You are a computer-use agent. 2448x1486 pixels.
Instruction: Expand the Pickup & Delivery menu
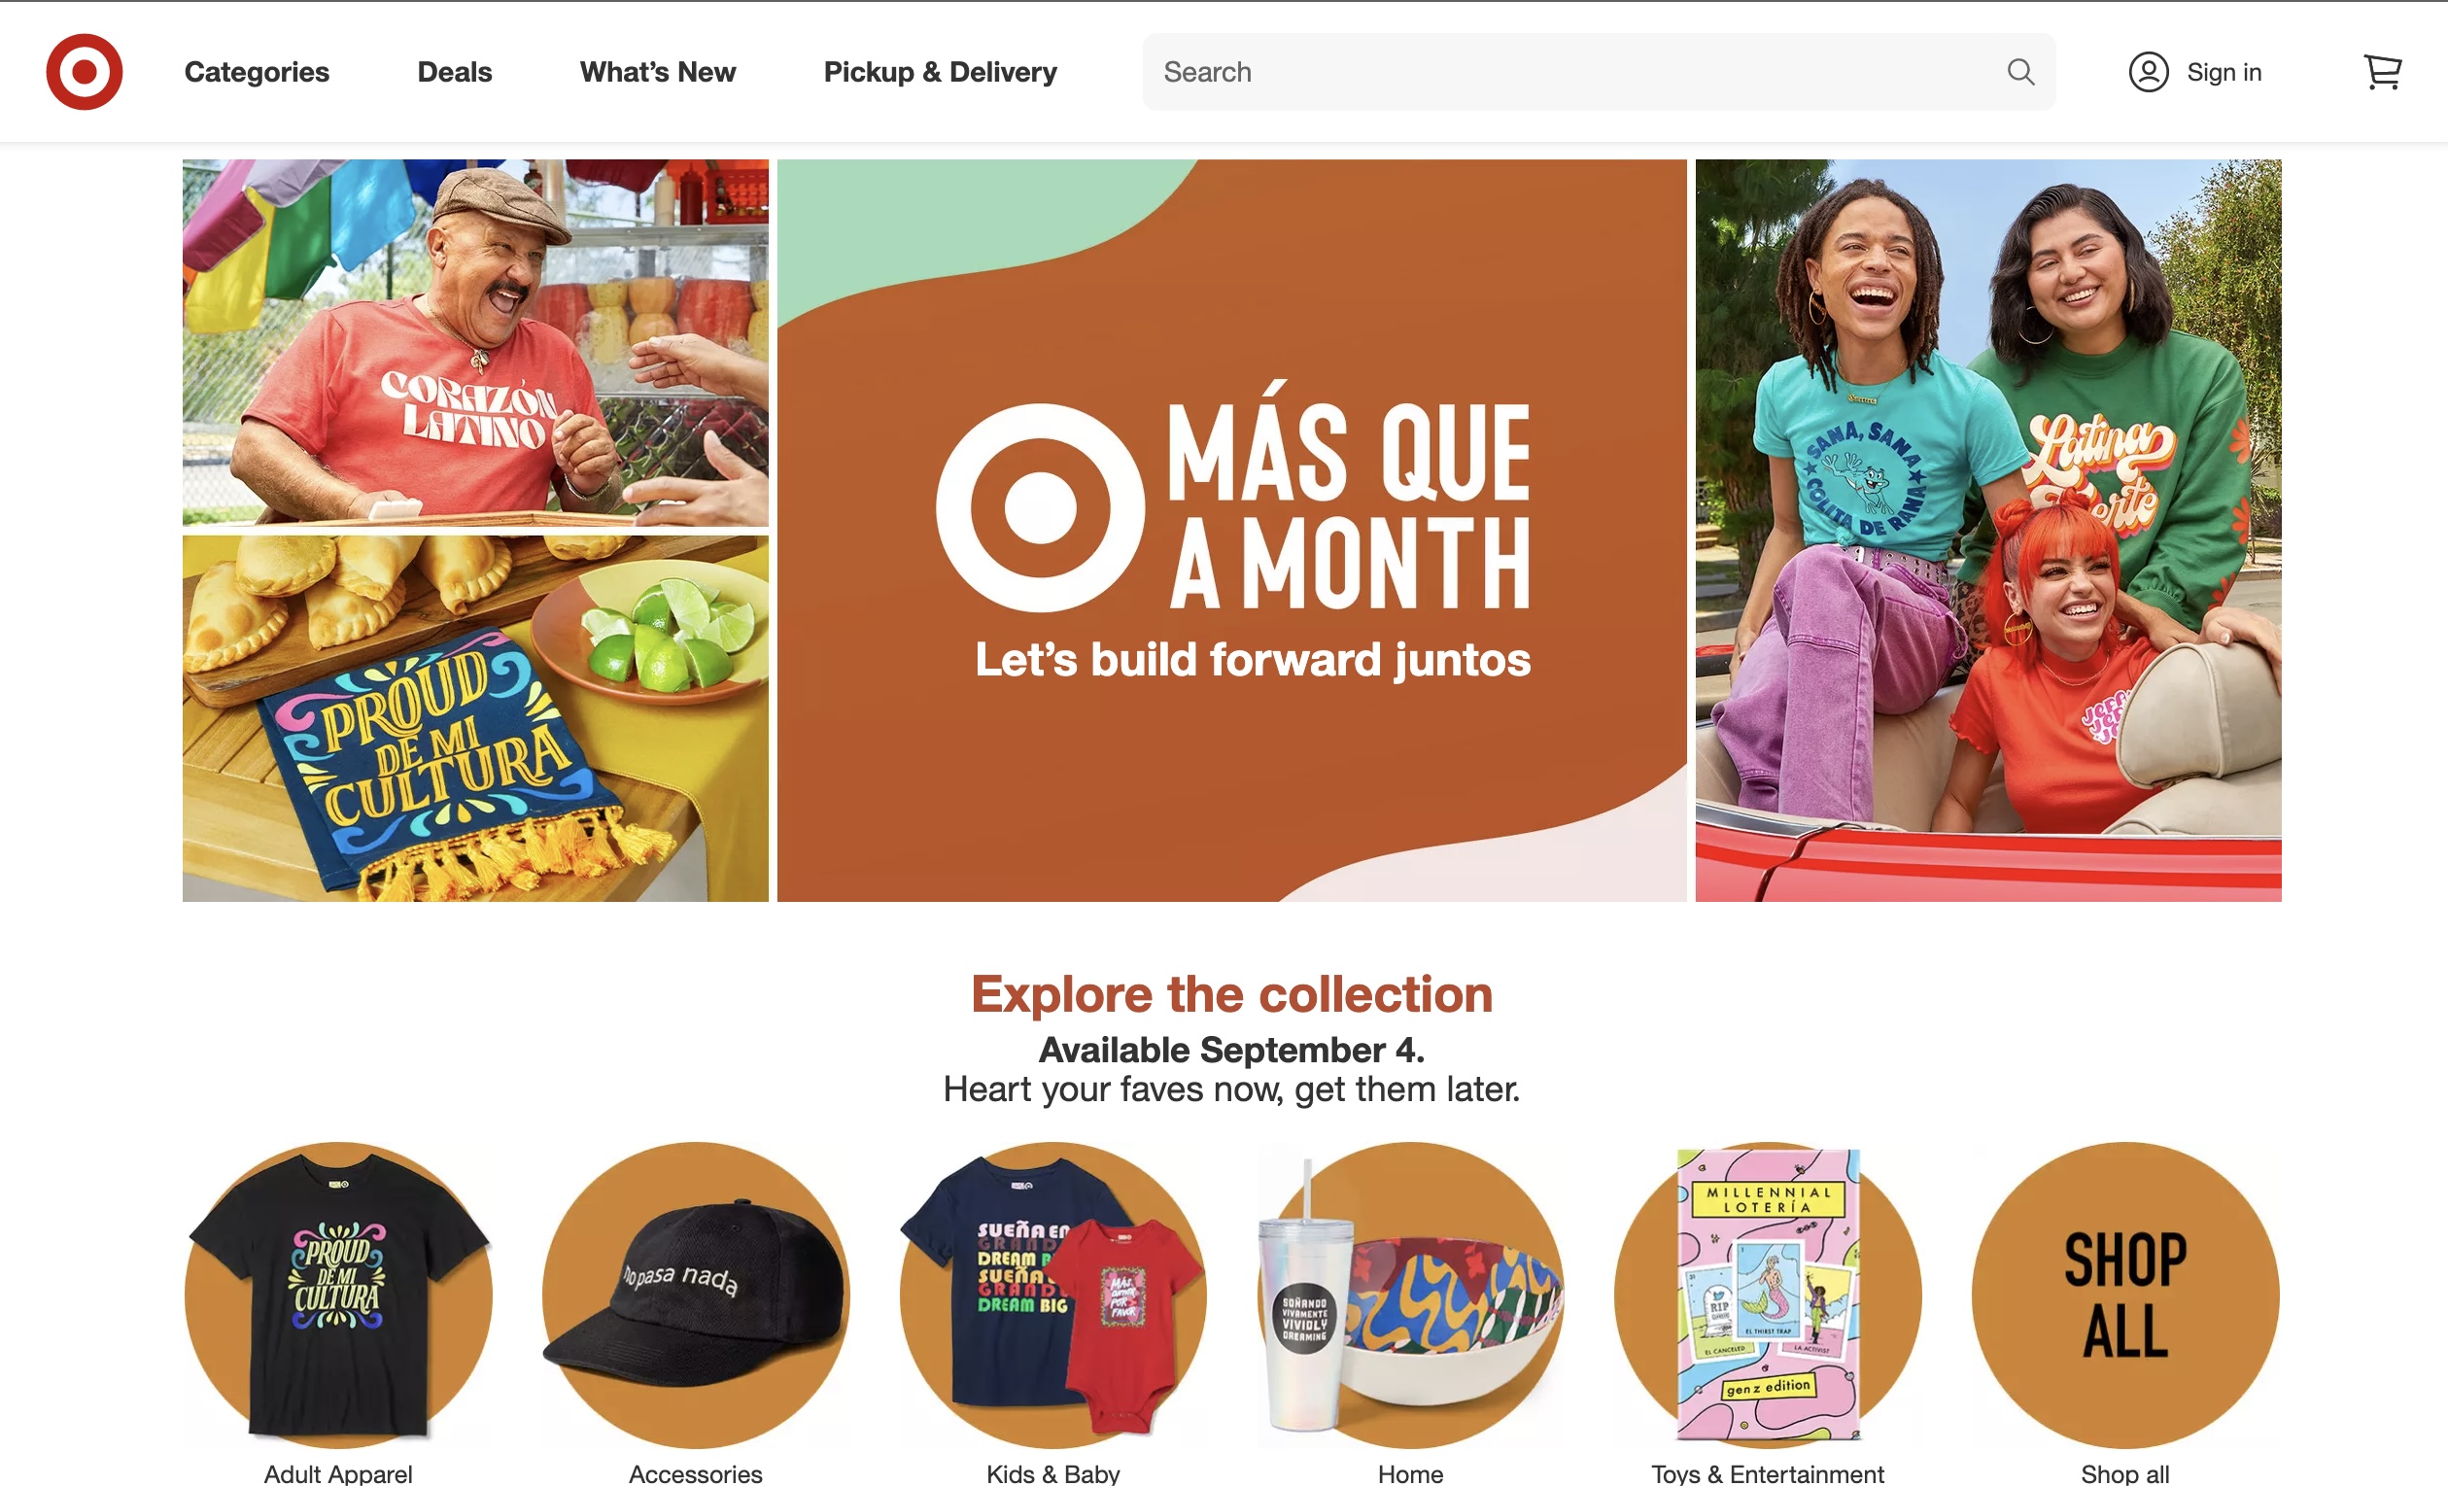click(940, 72)
